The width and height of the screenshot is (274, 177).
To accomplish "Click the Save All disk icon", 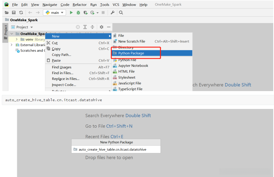I will 14,12.
